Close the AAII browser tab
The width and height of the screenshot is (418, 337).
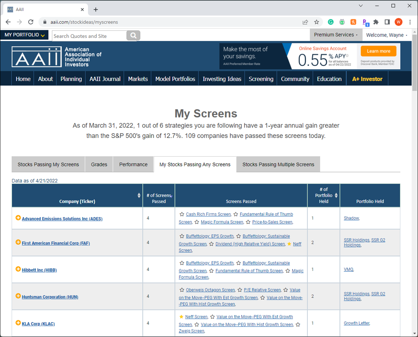(82, 10)
